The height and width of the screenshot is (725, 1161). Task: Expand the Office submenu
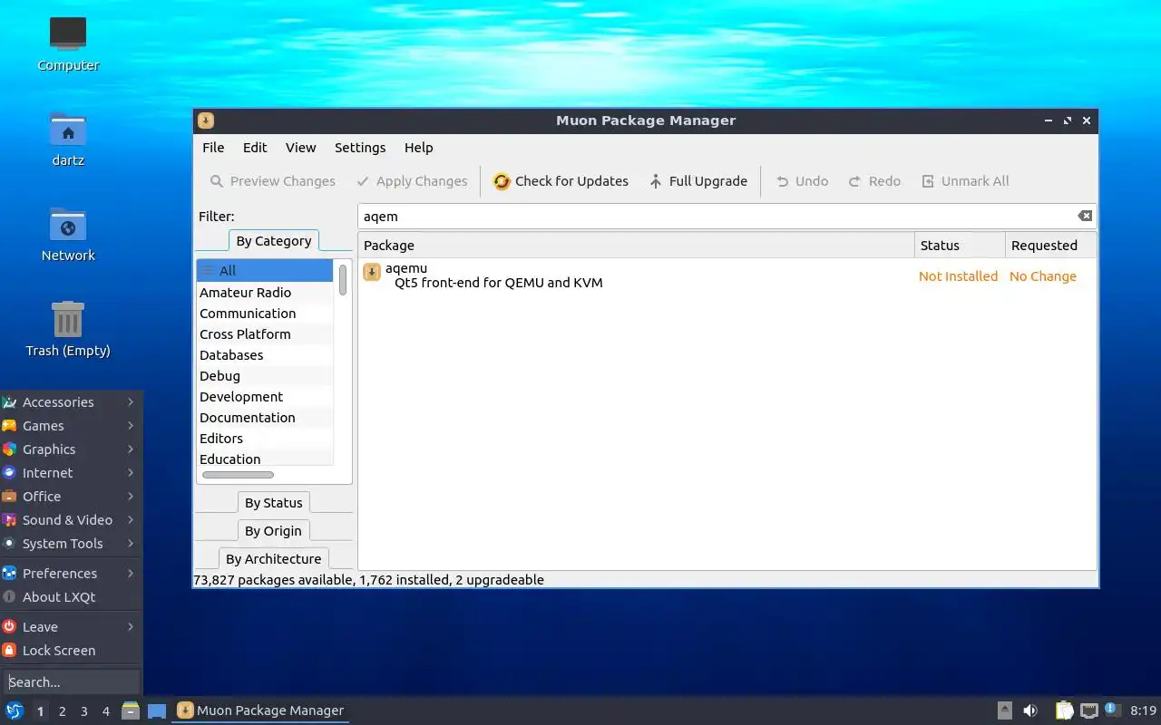coord(70,497)
